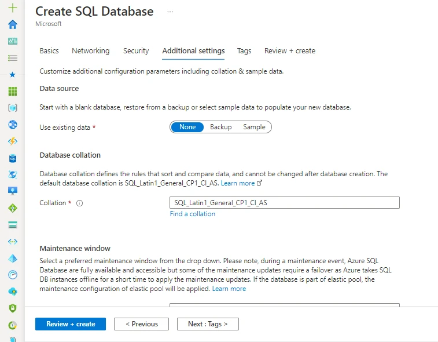Open Azure Active Directory pyramid icon
The width and height of the screenshot is (438, 342).
13,259
